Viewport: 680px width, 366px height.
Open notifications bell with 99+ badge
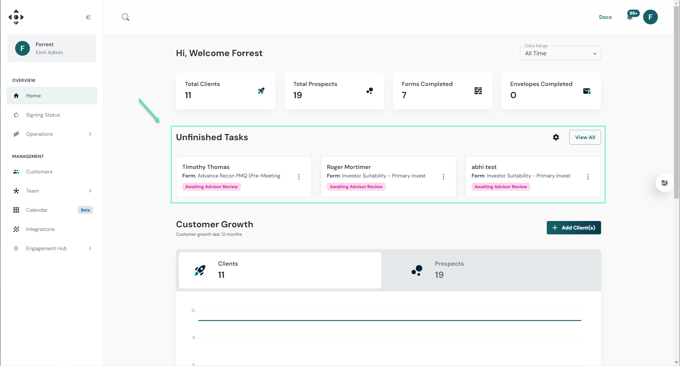[630, 17]
